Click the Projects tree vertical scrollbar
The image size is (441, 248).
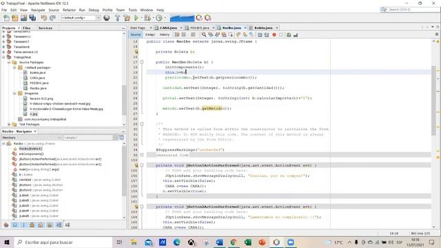124,100
